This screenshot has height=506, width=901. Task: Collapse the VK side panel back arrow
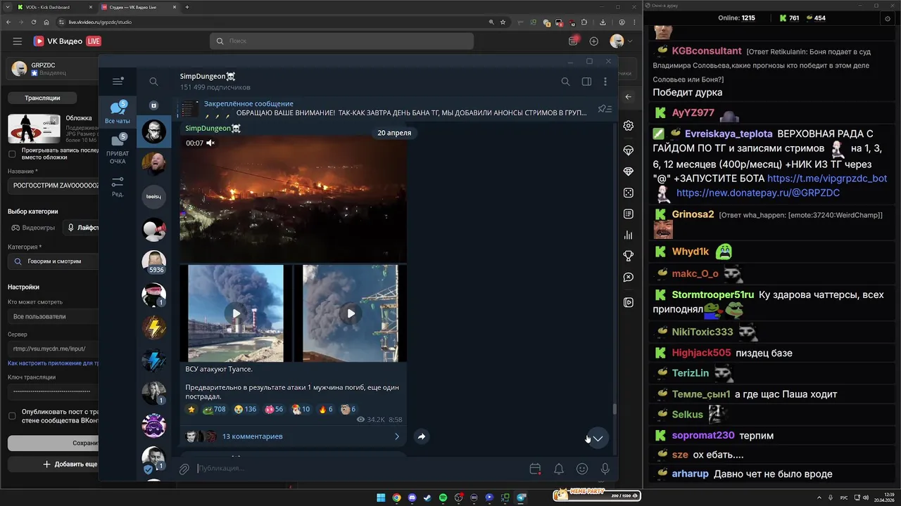(629, 97)
